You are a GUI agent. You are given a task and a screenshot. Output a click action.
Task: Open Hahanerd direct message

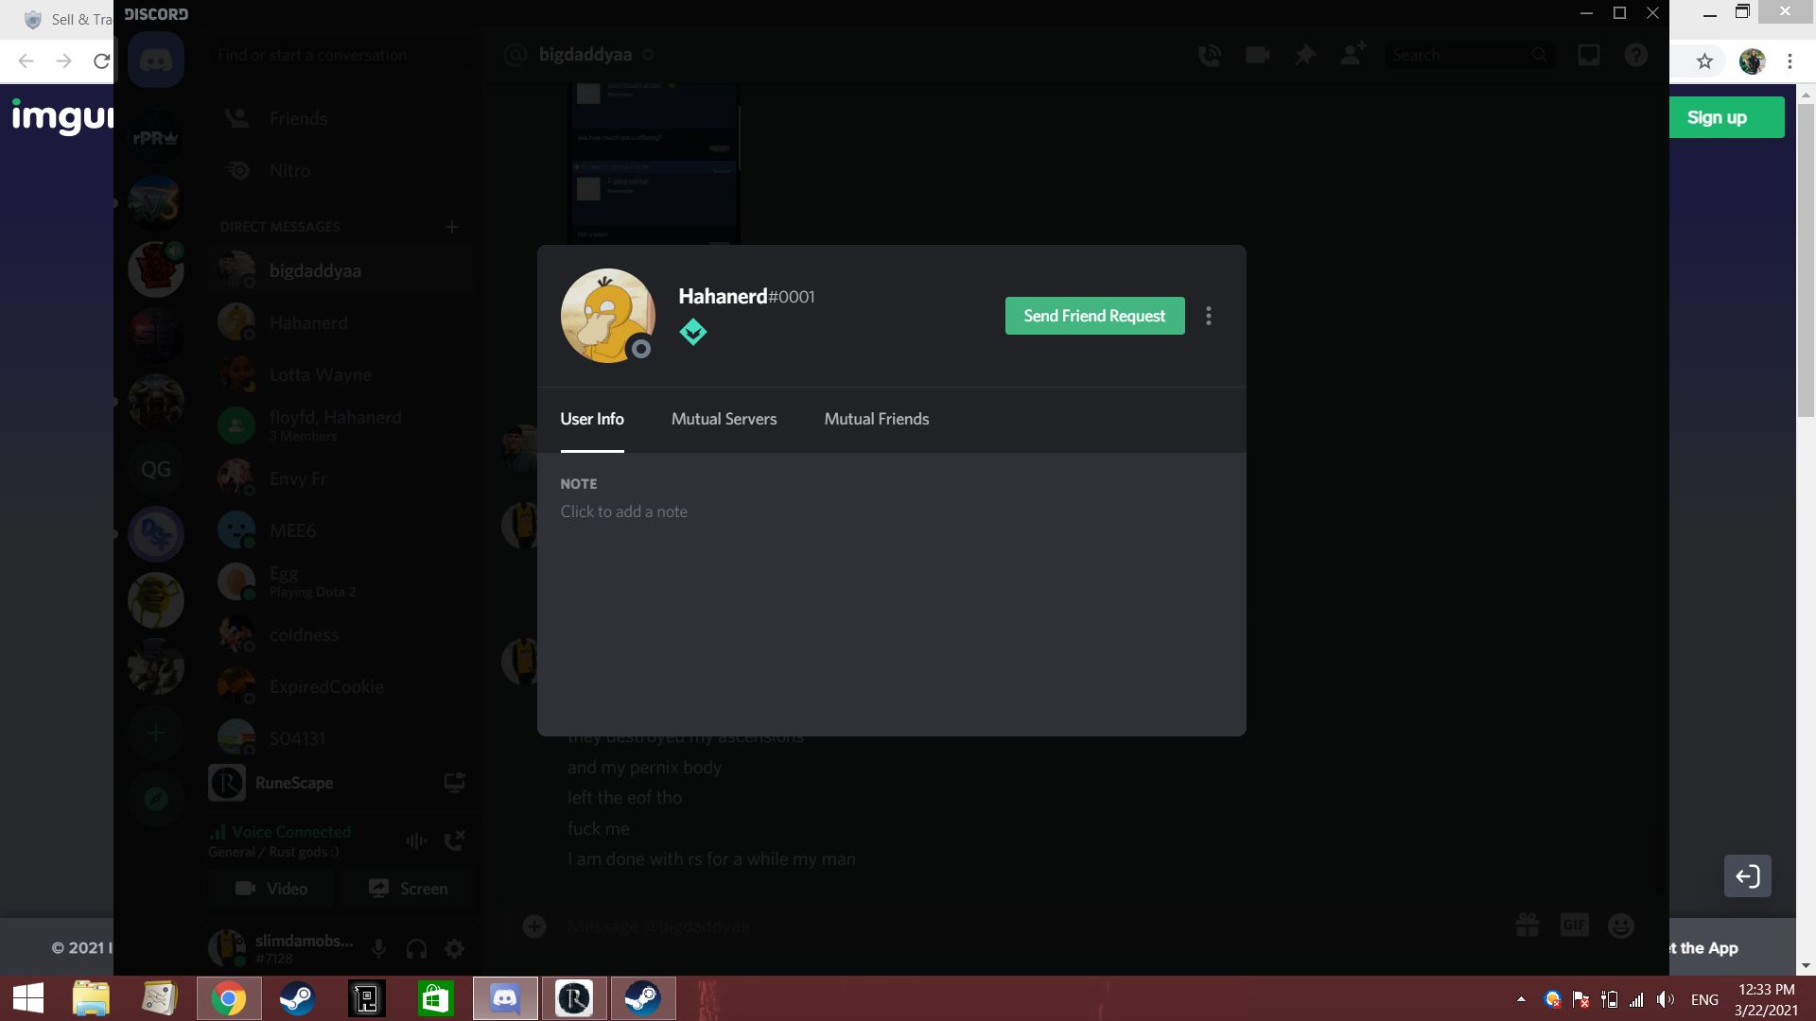pyautogui.click(x=340, y=322)
